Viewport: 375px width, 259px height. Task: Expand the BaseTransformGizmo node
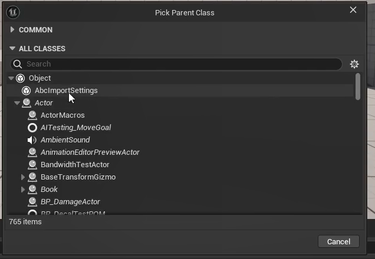coord(23,177)
